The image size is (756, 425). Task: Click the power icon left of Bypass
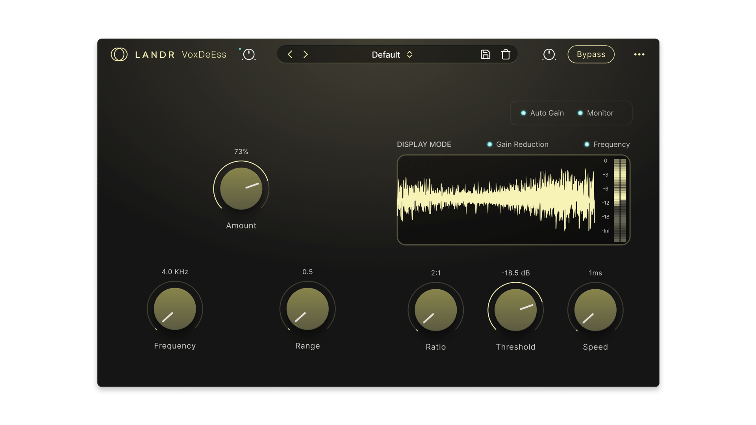coord(549,54)
